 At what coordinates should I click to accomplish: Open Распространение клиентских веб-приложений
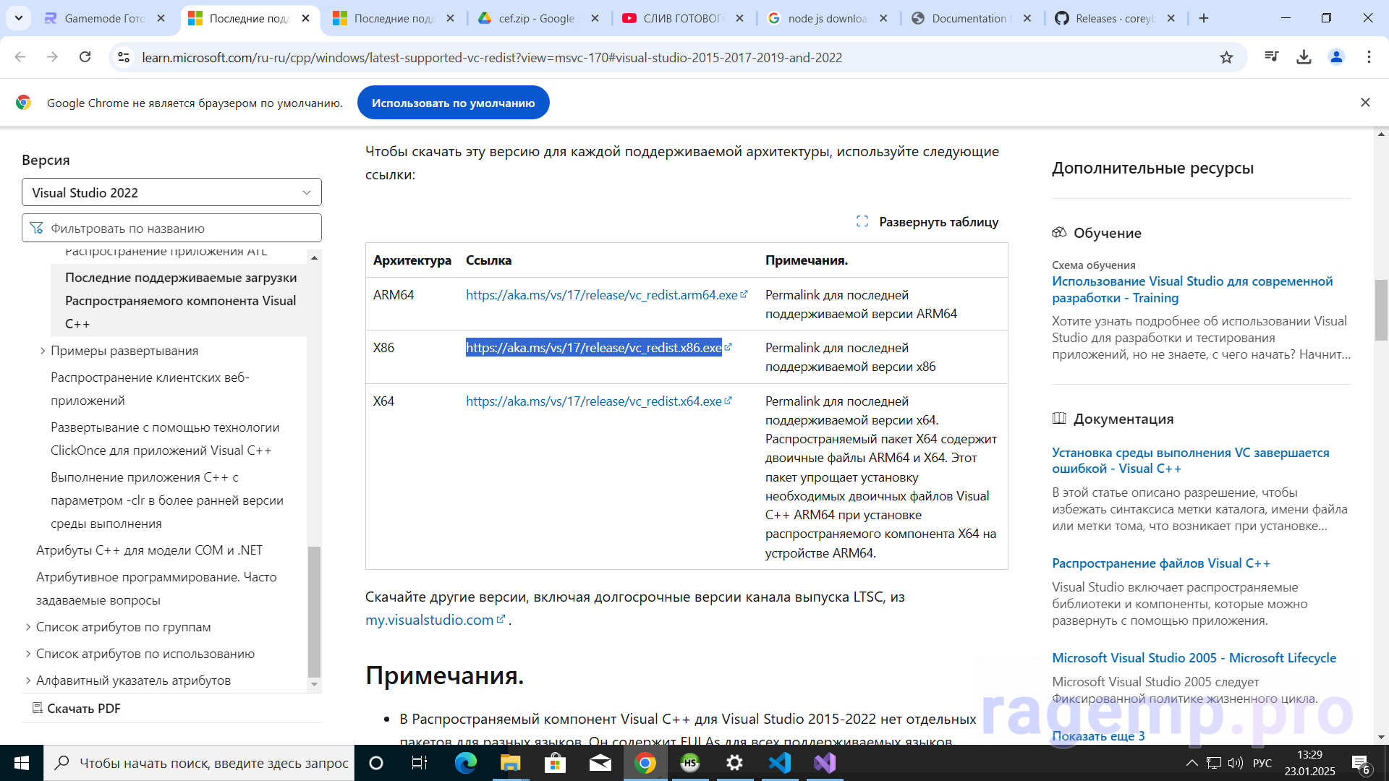point(150,389)
